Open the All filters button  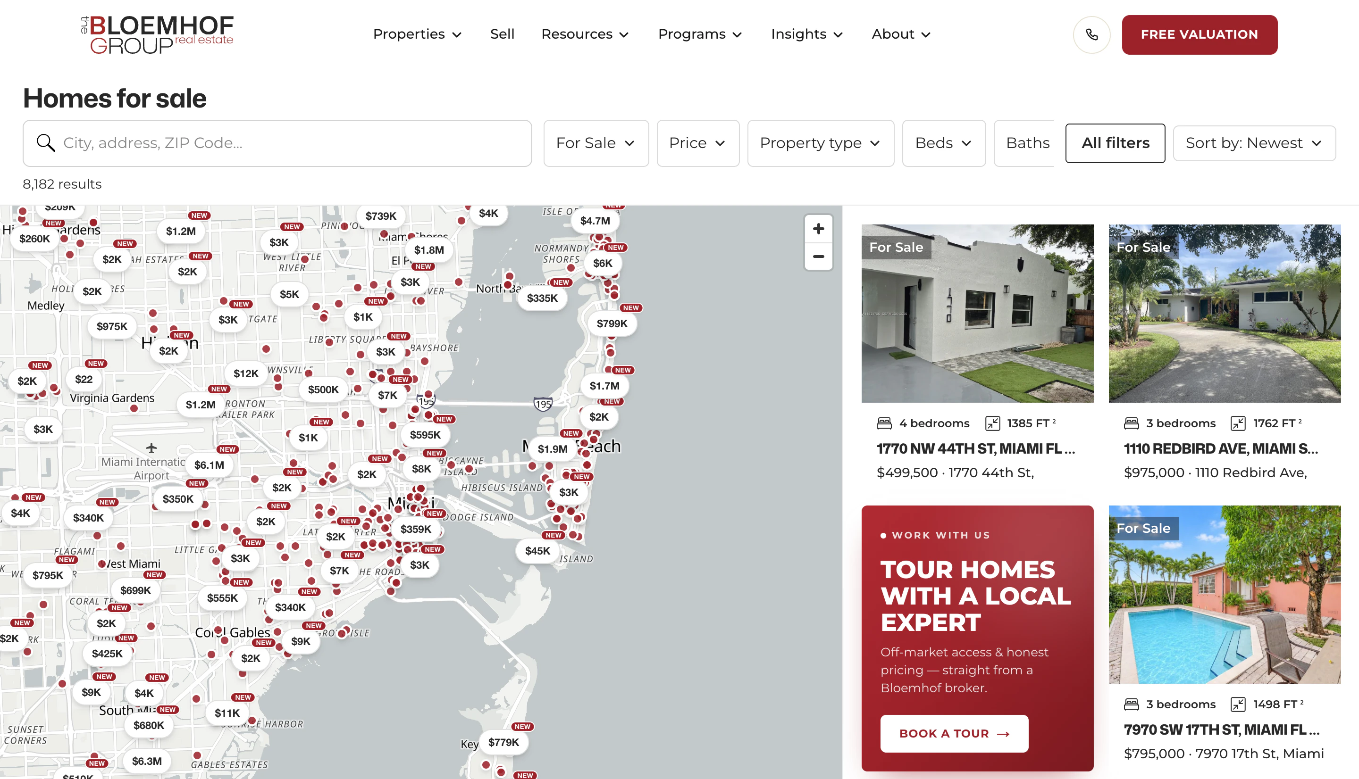pos(1115,143)
